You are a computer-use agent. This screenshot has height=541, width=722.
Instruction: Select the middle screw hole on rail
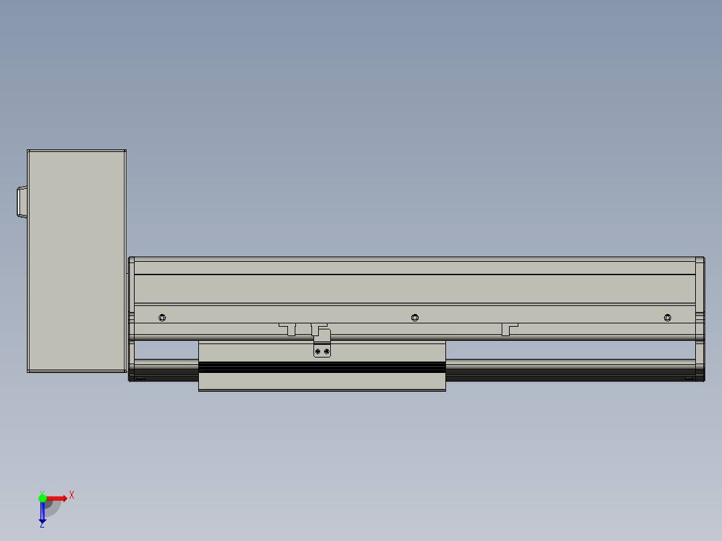[415, 317]
